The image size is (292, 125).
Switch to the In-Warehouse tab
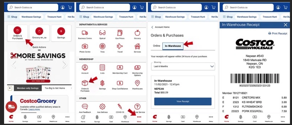point(173,46)
